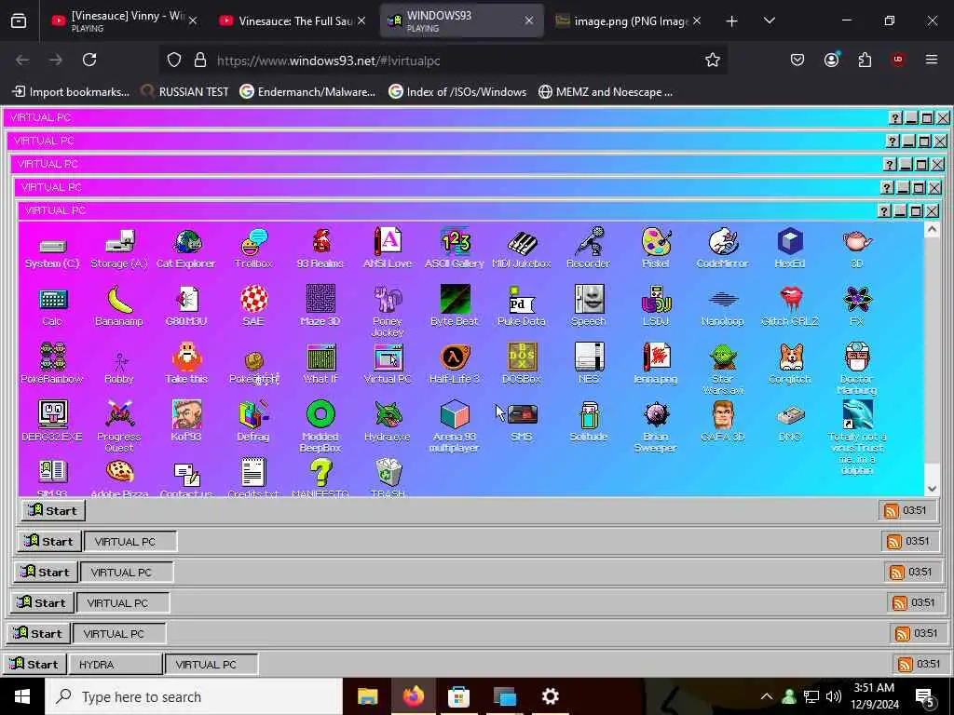This screenshot has width=954, height=715.
Task: Launch LSDJ
Action: point(656,307)
